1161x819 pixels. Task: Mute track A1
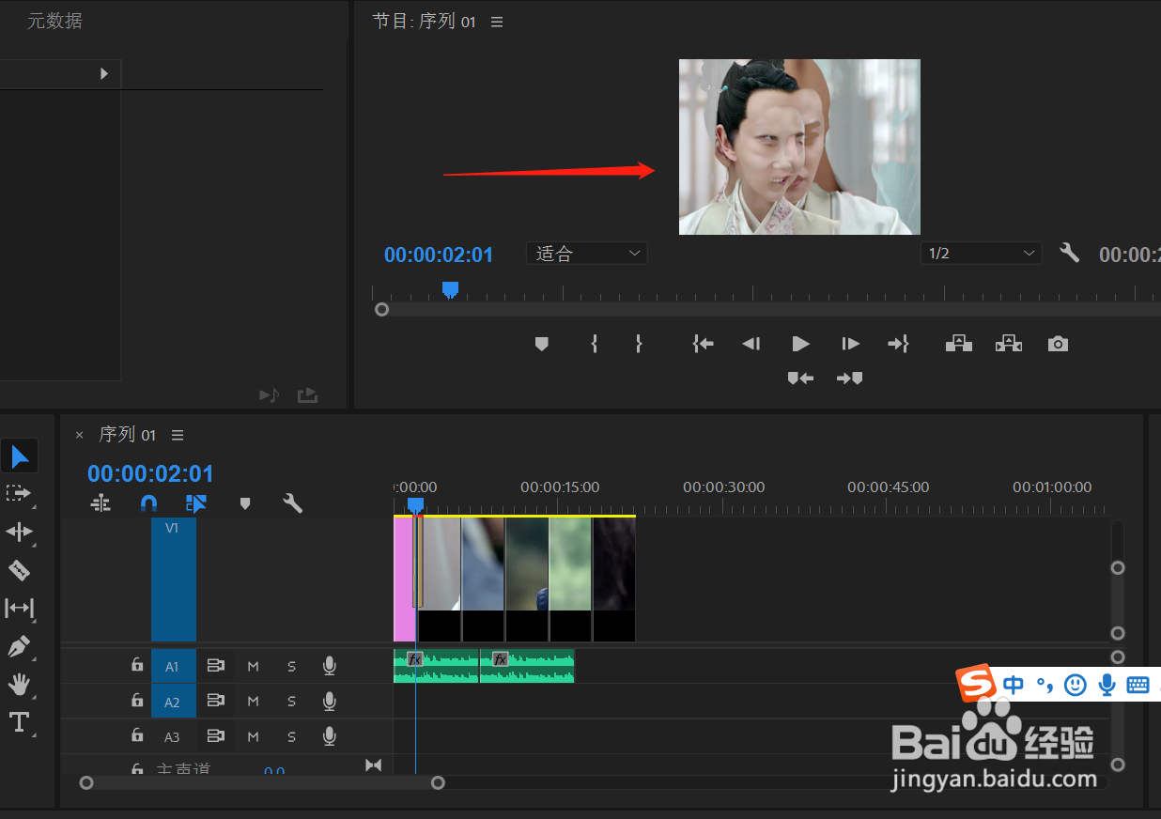click(253, 667)
